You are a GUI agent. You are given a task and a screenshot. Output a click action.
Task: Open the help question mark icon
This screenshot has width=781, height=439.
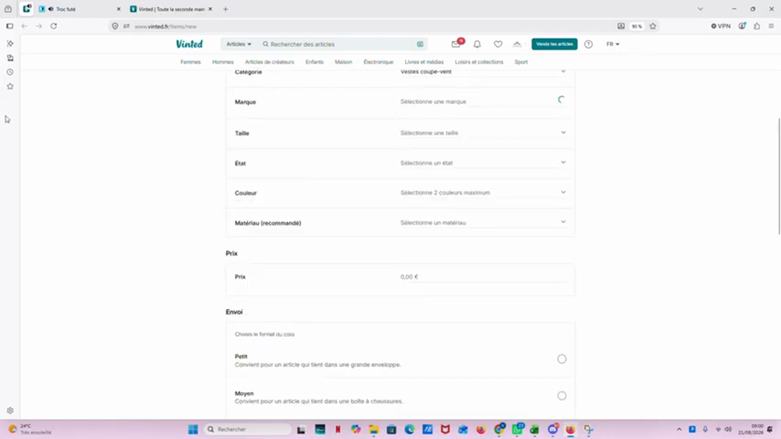click(588, 44)
